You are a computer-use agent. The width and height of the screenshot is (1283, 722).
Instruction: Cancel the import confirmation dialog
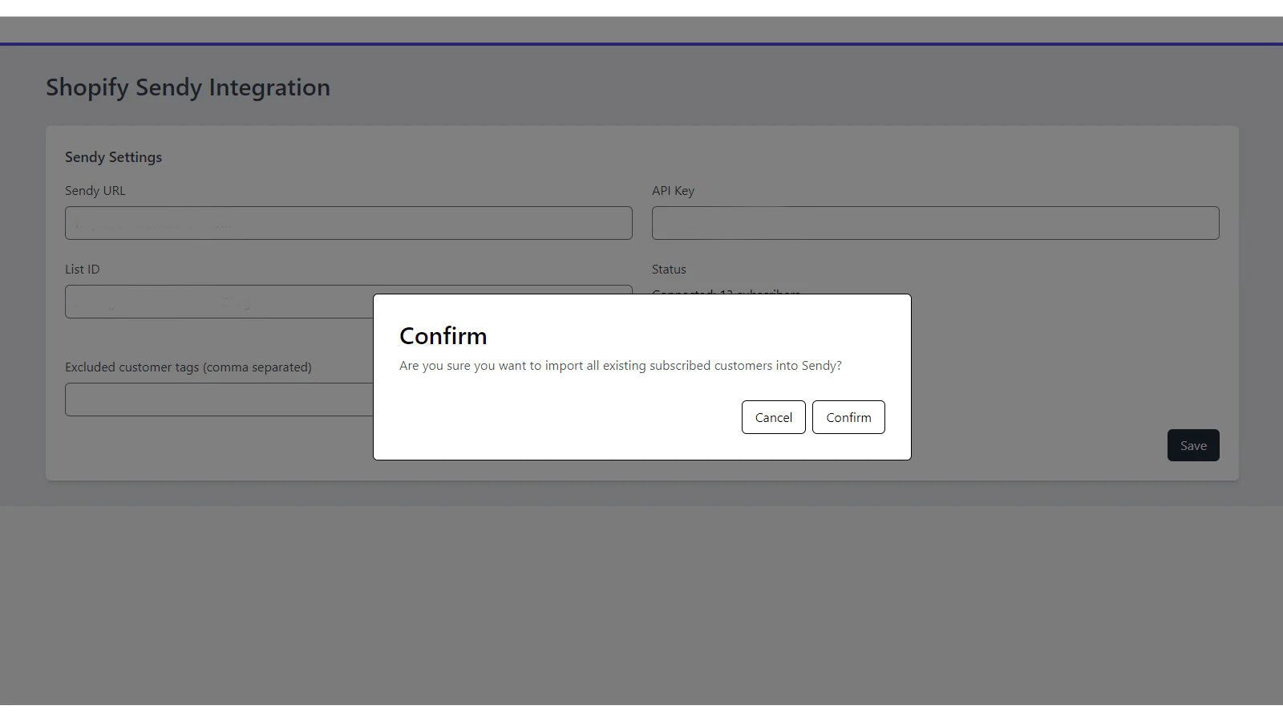click(x=773, y=417)
